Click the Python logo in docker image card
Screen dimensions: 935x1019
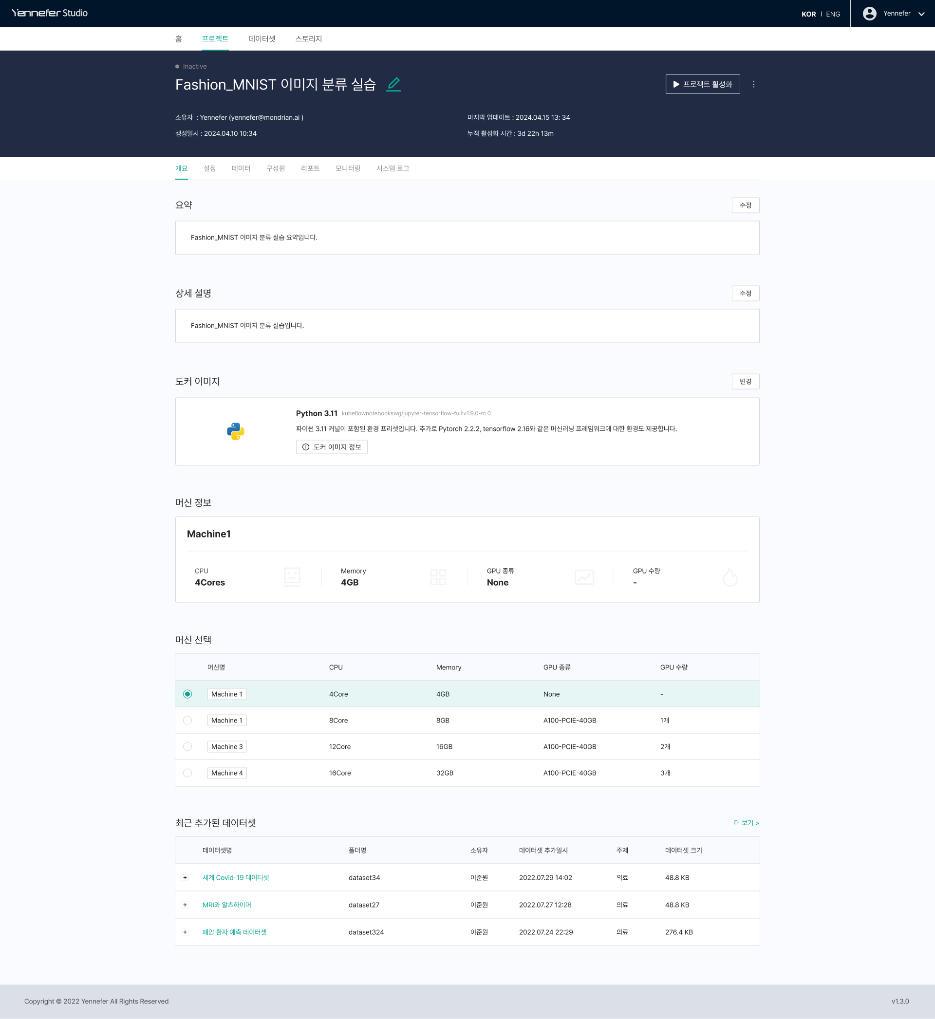click(235, 431)
